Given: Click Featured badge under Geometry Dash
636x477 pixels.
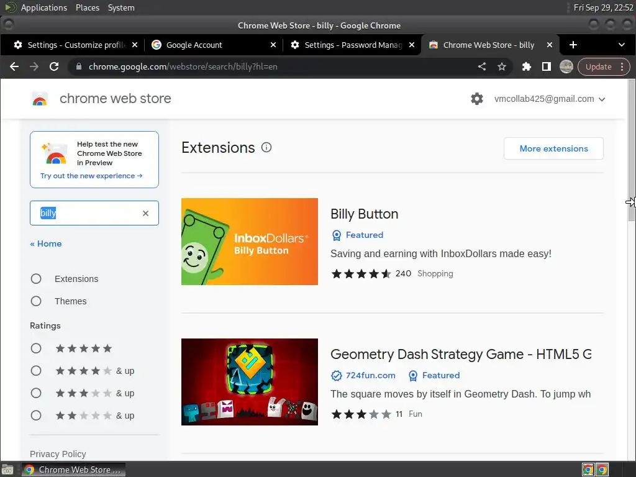Looking at the screenshot, I should click(x=434, y=376).
